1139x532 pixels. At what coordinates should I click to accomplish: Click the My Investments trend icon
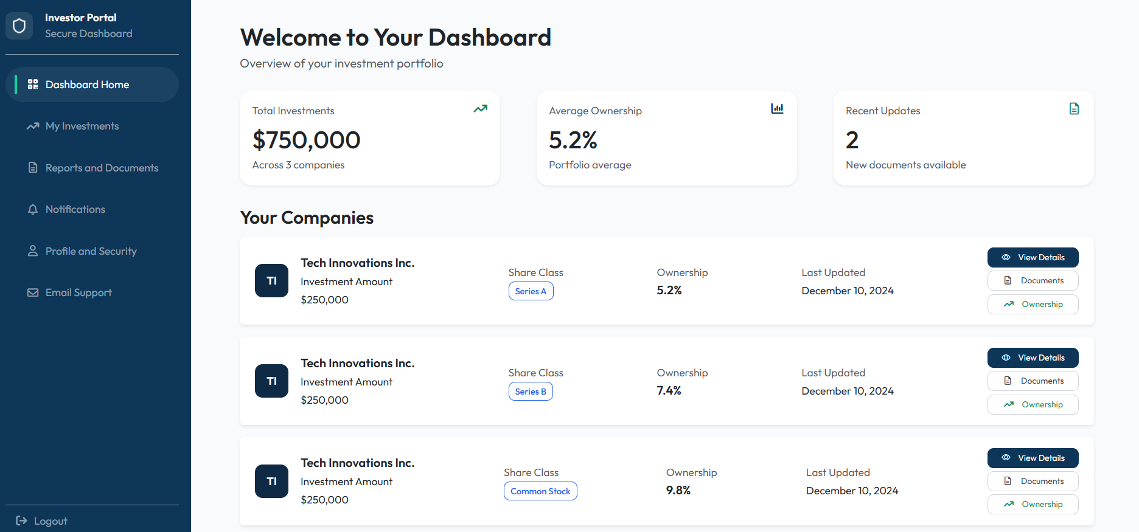(x=33, y=126)
